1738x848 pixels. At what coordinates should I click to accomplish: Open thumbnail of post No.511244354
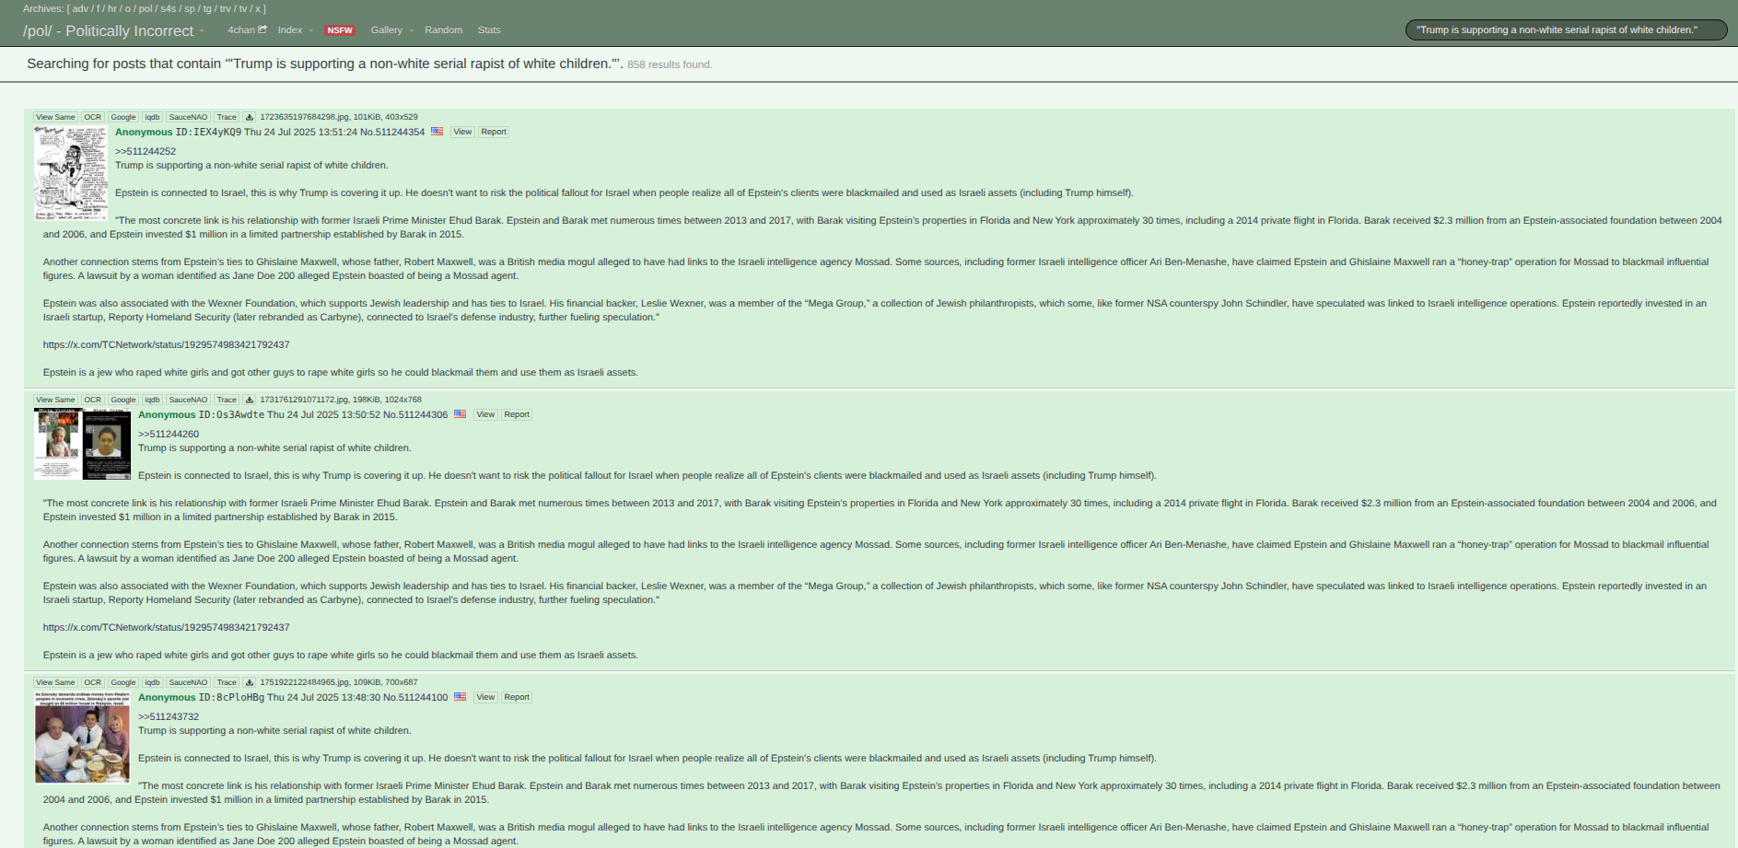pos(71,173)
